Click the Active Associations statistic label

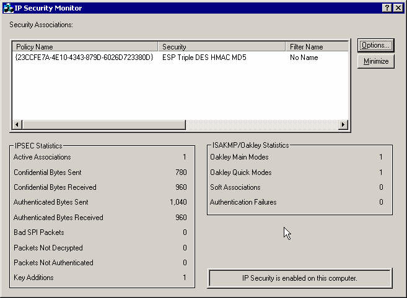pos(42,158)
